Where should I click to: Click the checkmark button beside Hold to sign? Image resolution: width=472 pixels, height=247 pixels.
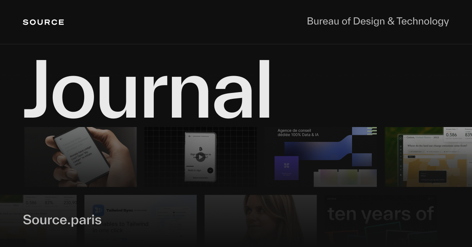tap(210, 170)
